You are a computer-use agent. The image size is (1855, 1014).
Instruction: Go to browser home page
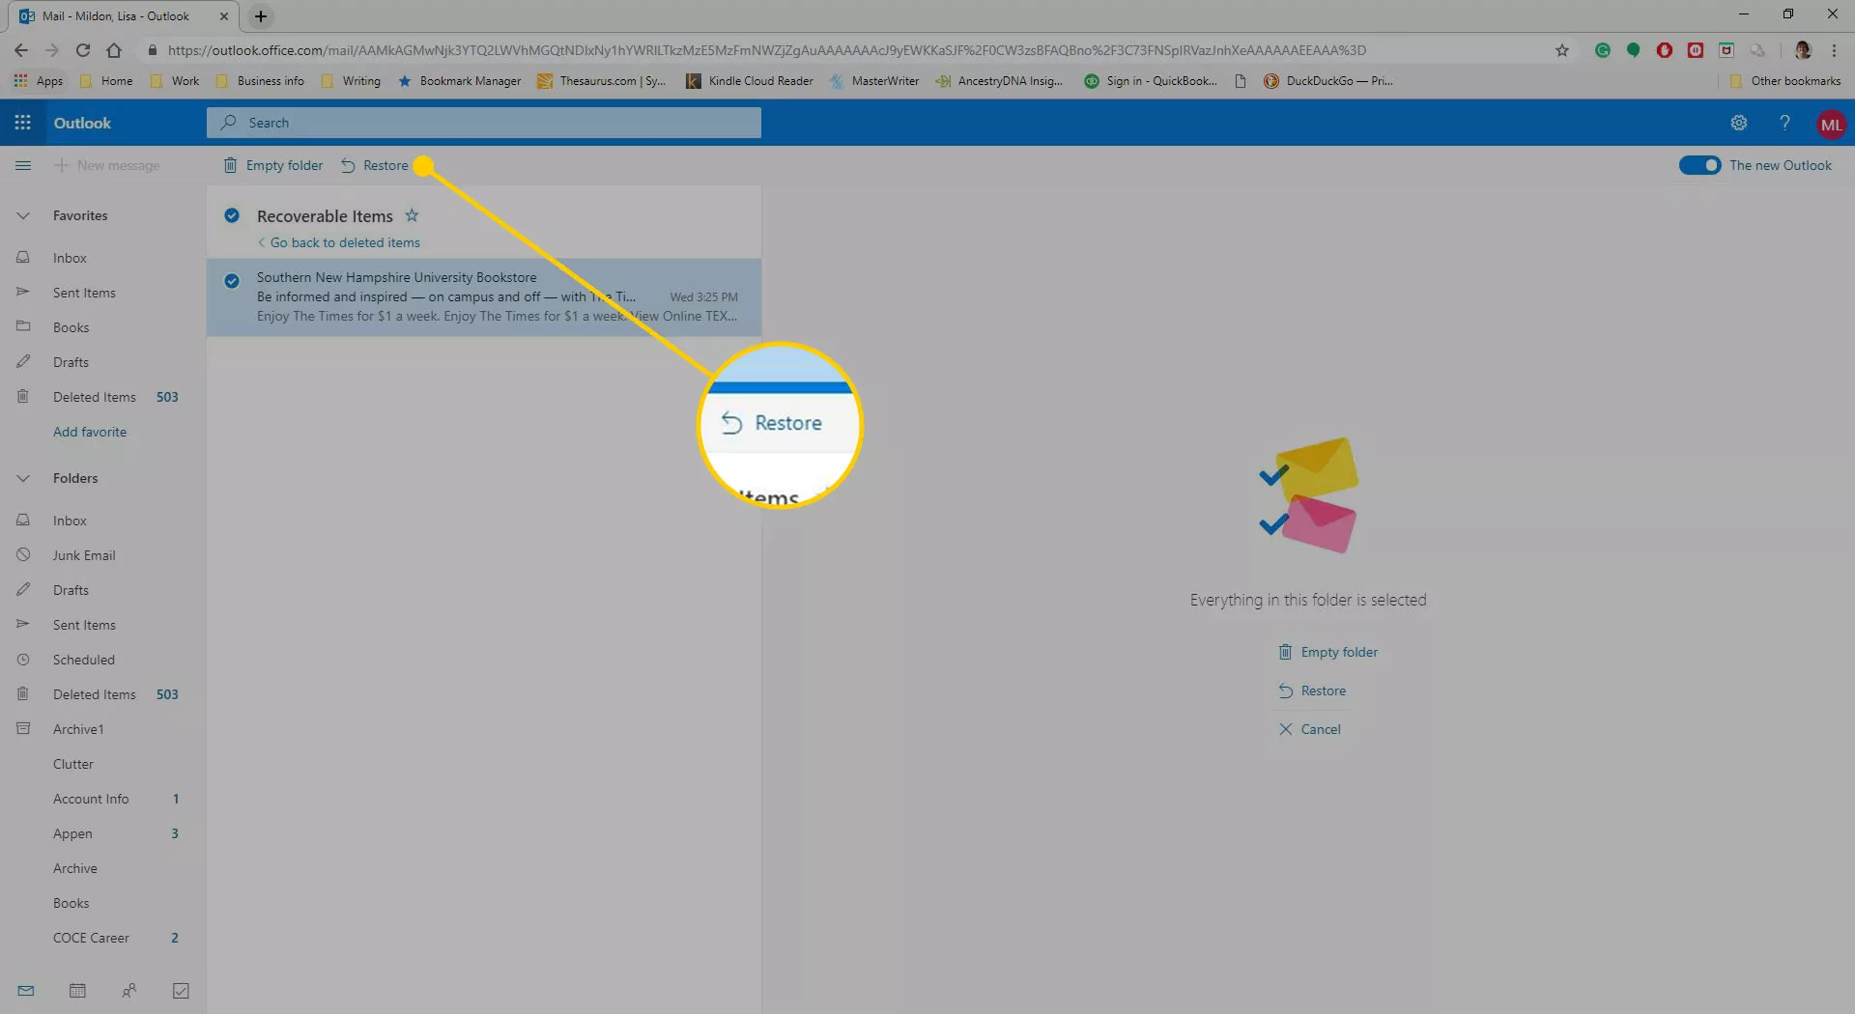pyautogui.click(x=114, y=50)
